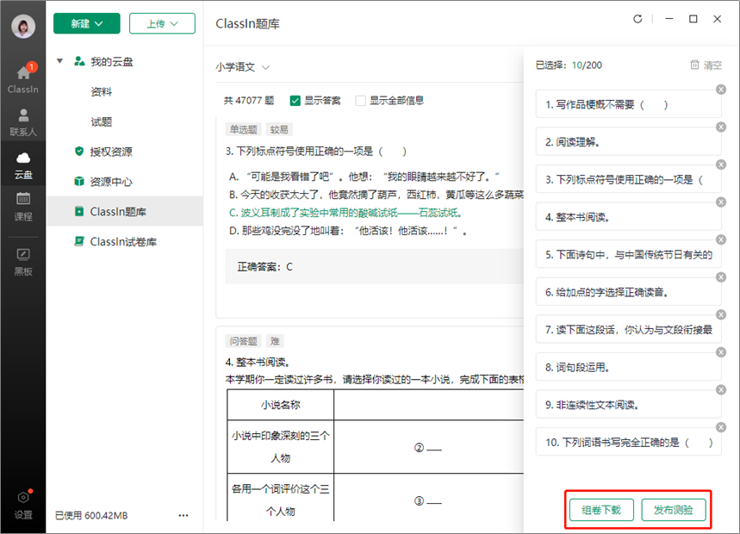740x534 pixels.
Task: Open the 小学语文 subject dropdown
Action: point(243,67)
